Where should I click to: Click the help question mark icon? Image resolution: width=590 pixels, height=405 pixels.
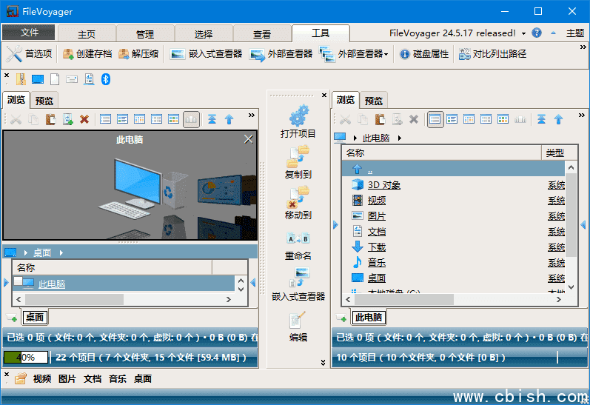tap(537, 33)
